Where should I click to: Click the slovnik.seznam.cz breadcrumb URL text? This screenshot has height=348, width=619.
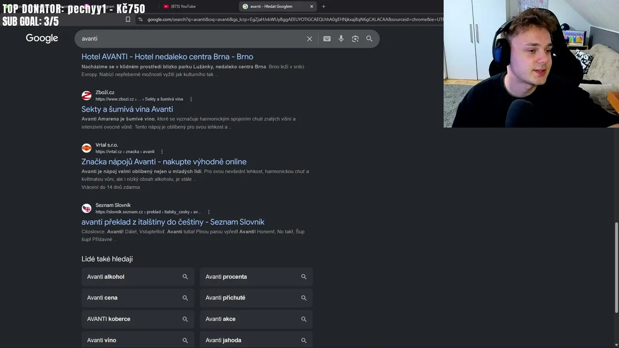(x=148, y=212)
